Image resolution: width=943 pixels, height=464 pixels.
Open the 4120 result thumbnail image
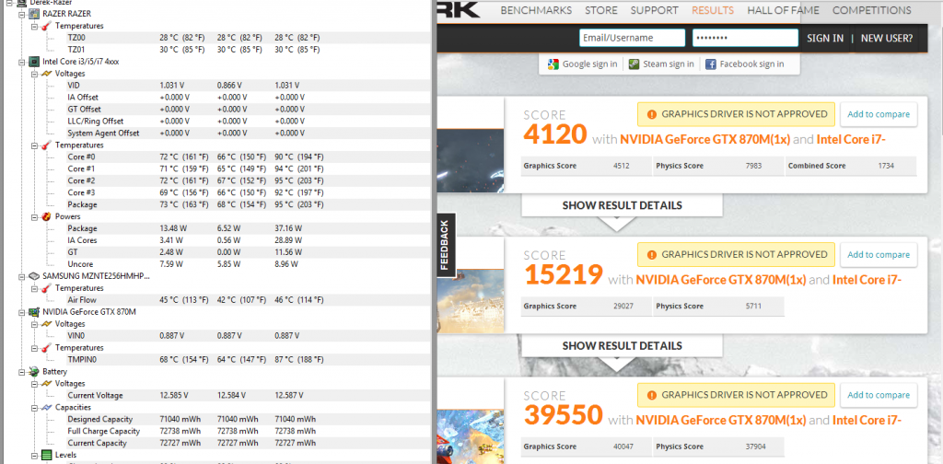[469, 160]
